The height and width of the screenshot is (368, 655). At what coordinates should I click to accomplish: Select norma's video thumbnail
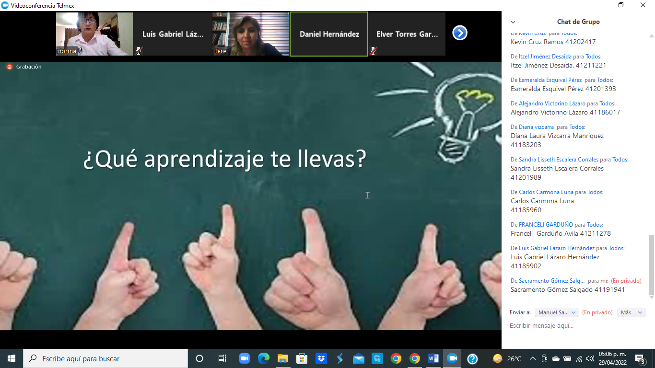[94, 34]
